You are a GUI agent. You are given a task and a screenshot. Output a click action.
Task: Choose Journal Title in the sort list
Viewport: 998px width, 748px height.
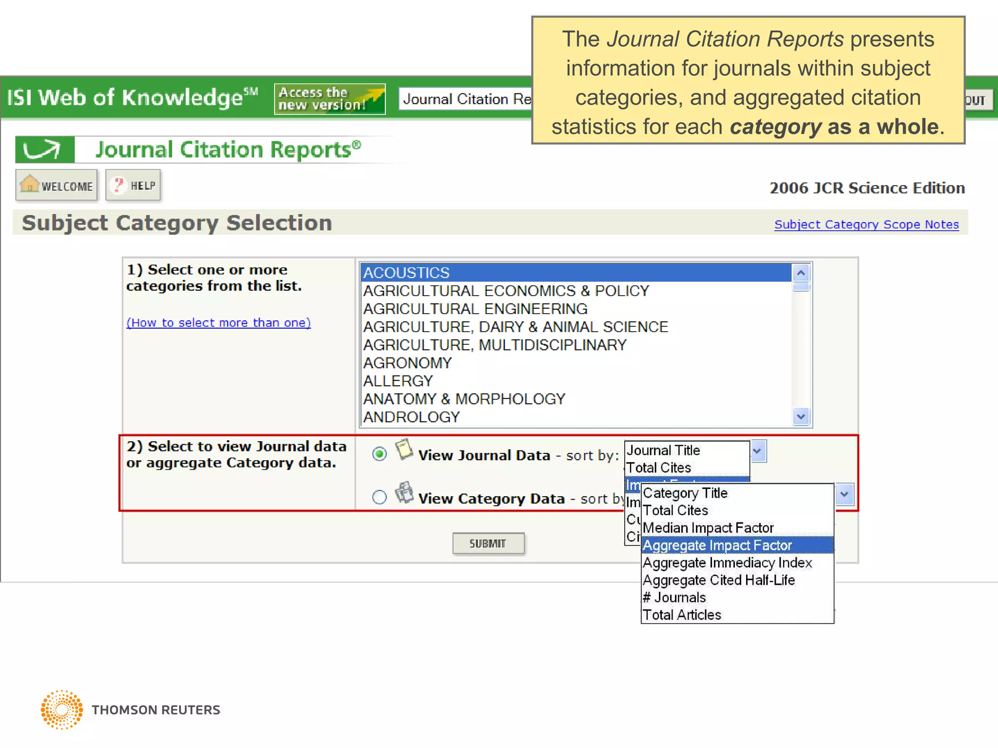point(687,450)
